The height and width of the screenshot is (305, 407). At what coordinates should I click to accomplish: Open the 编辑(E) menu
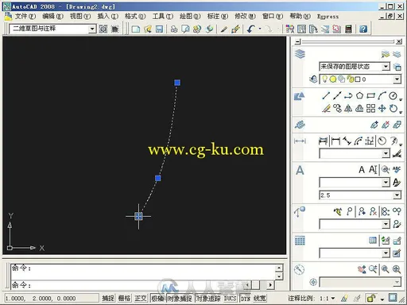(52, 17)
